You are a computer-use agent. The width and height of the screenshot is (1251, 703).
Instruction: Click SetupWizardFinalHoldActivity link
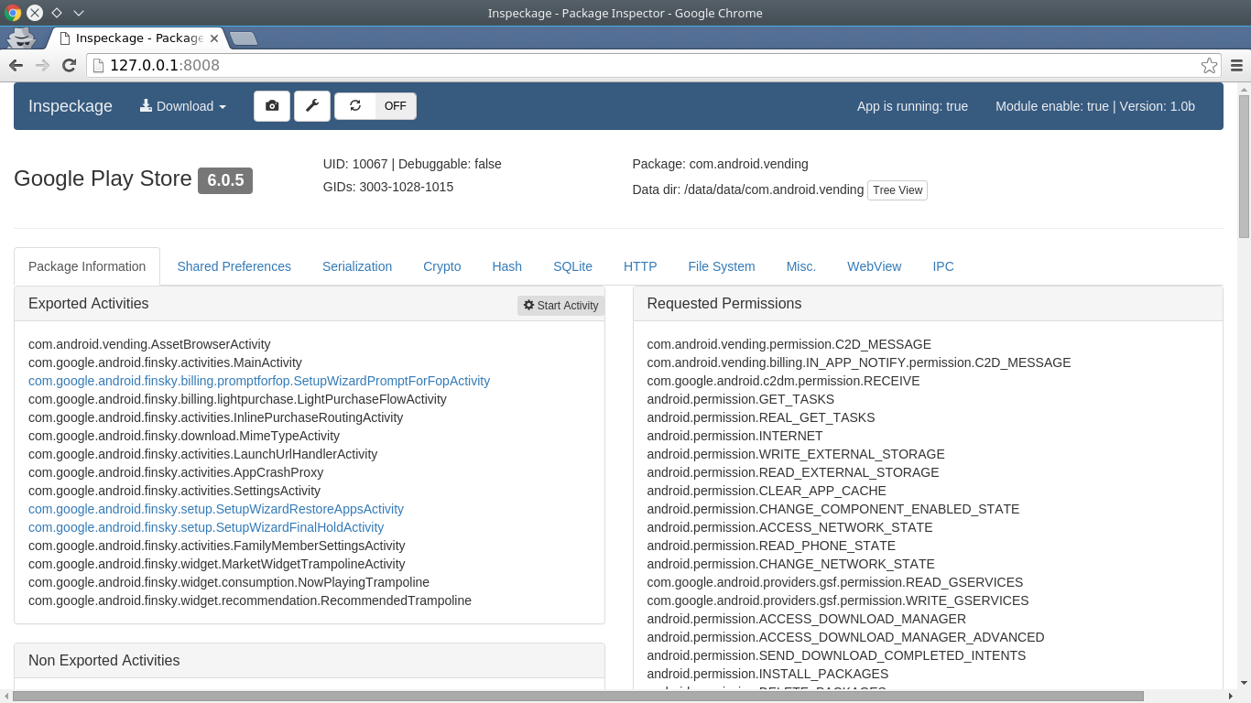coord(206,527)
